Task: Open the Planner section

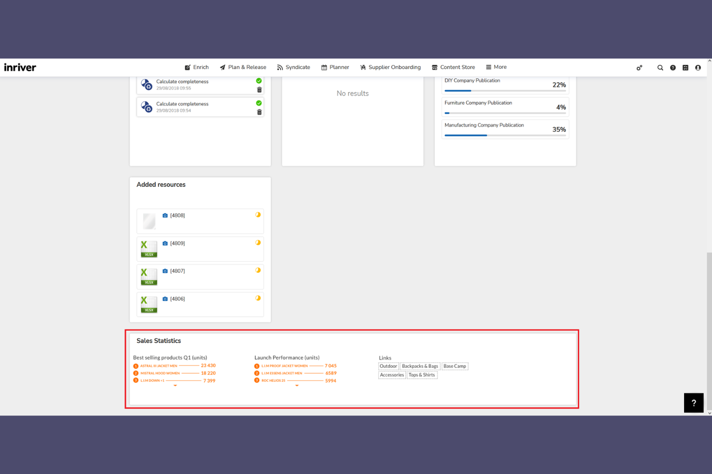Action: 335,67
